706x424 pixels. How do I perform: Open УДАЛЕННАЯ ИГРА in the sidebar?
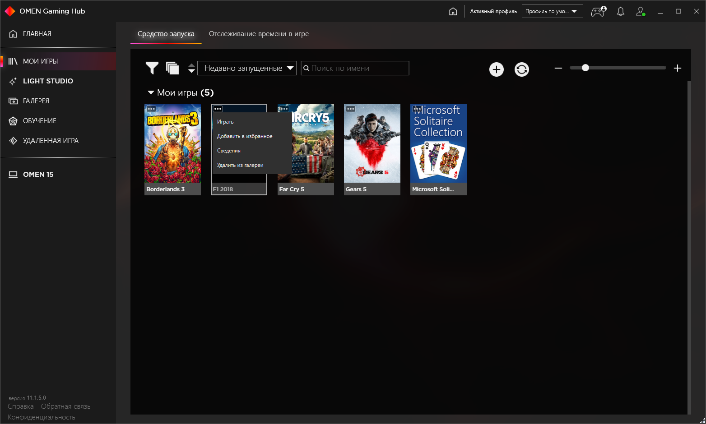(58, 141)
